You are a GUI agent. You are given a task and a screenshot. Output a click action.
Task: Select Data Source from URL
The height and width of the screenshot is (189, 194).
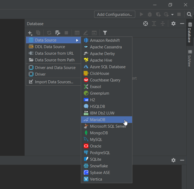tap(53, 53)
